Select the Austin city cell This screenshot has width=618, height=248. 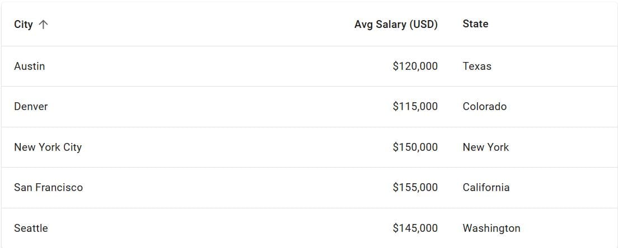(x=30, y=66)
